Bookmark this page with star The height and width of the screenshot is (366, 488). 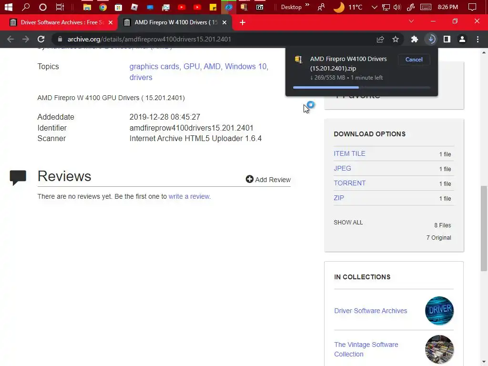pos(396,39)
